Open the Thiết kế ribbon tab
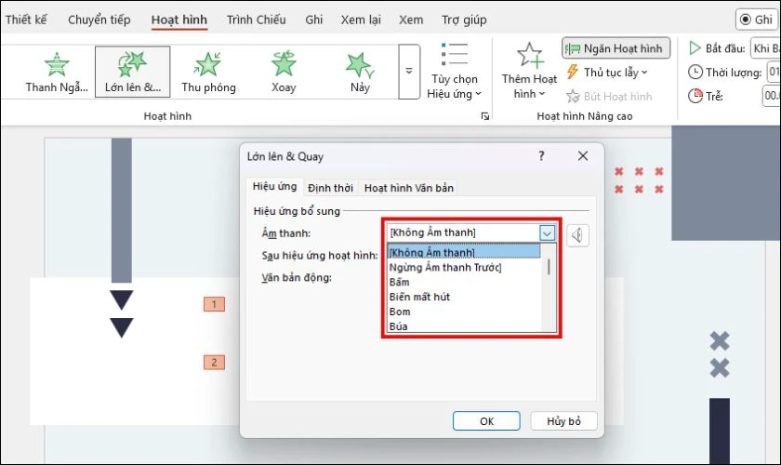The image size is (781, 465). [26, 20]
